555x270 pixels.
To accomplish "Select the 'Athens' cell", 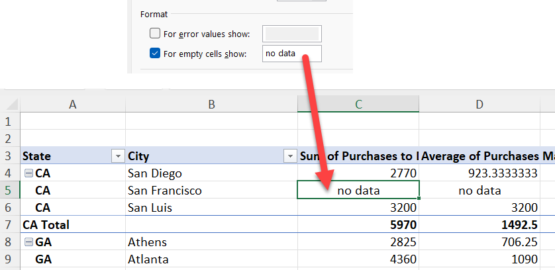I will point(211,242).
